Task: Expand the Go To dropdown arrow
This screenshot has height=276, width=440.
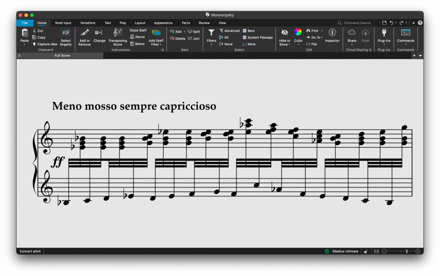Action: coord(322,37)
